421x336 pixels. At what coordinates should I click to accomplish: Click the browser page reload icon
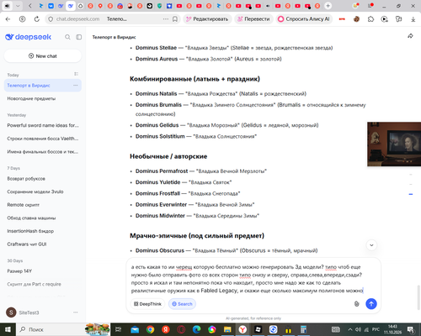pyautogui.click(x=37, y=19)
